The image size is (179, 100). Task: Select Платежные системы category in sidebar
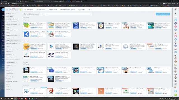(12, 81)
